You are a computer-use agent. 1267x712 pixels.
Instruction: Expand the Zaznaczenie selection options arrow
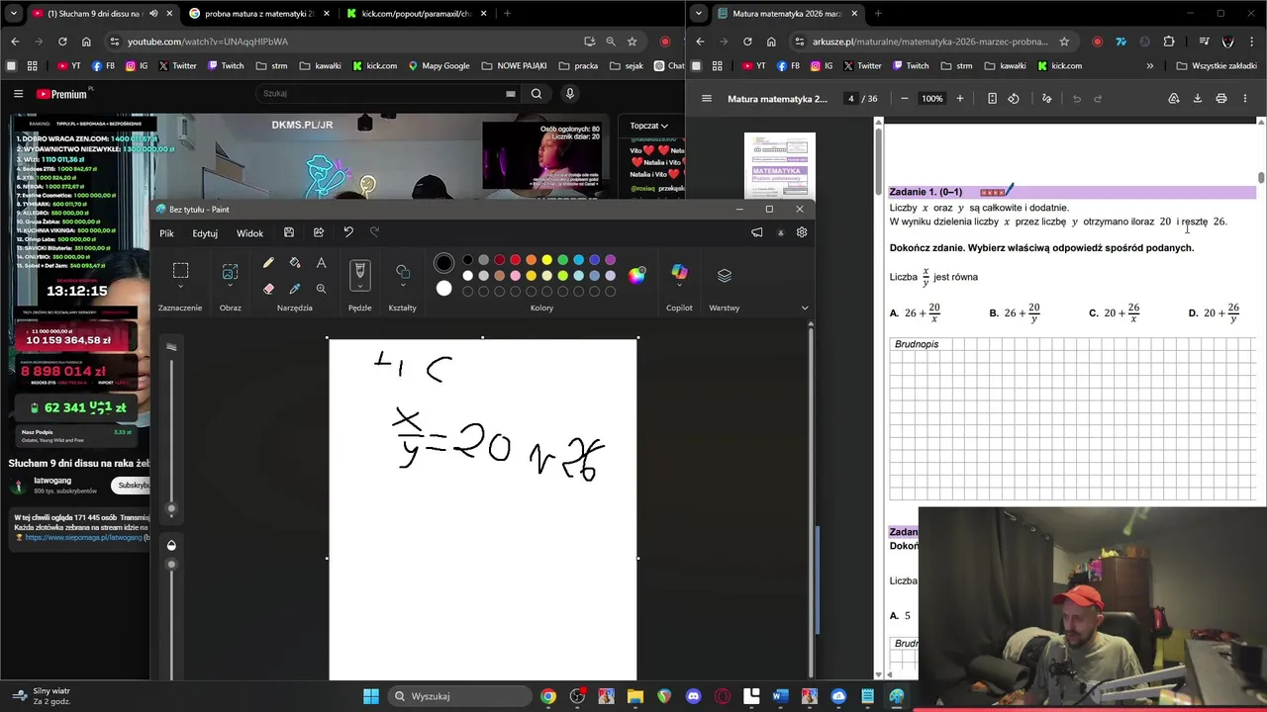(x=180, y=289)
